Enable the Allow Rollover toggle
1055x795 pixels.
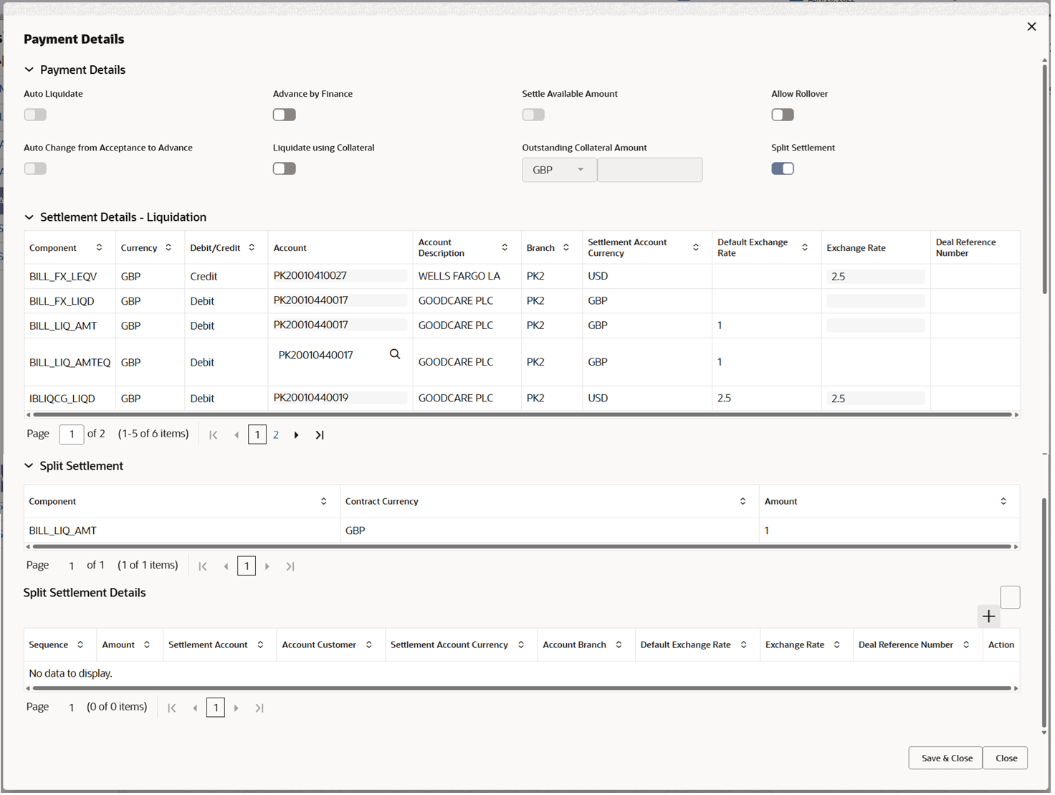783,114
